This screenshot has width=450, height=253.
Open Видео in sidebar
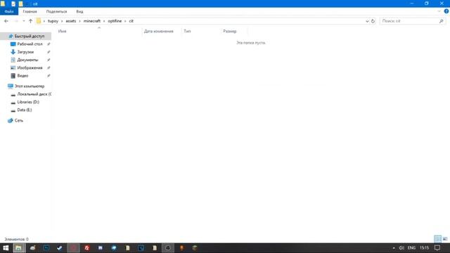pos(22,76)
